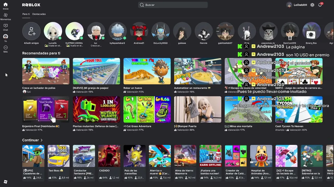The width and height of the screenshot is (334, 187).
Task: Click the Lo0wbitH profile avatar
Action: pos(289,5)
